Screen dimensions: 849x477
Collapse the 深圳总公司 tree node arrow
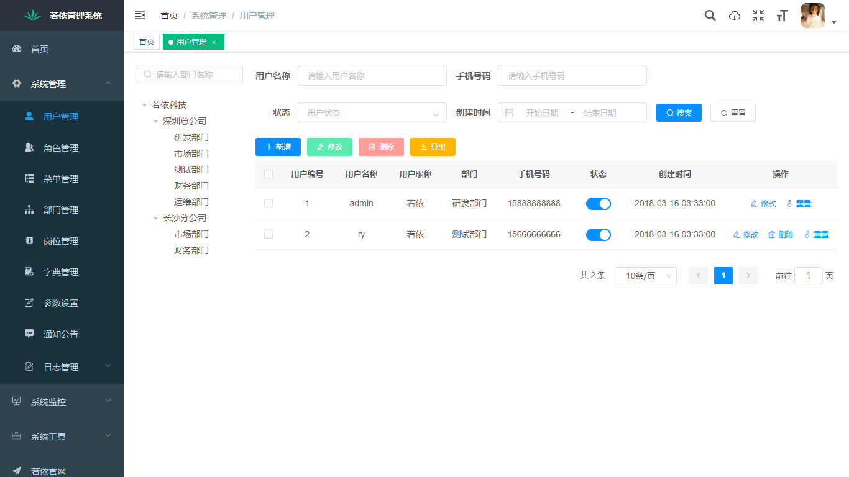[156, 121]
